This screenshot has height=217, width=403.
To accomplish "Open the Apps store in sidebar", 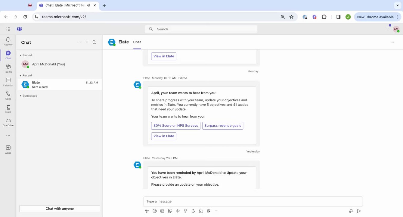I will pyautogui.click(x=8, y=149).
